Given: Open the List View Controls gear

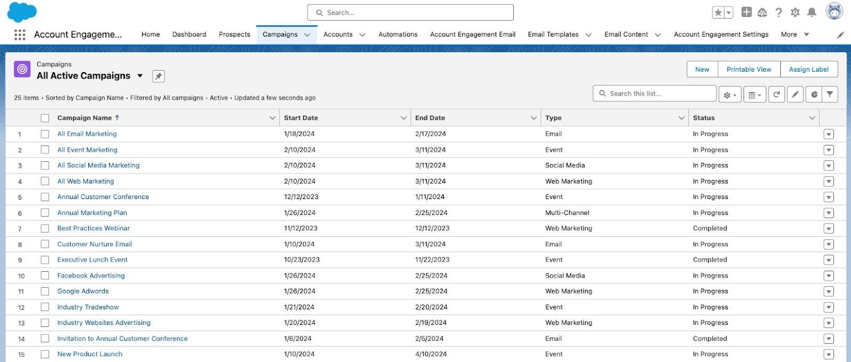Looking at the screenshot, I should click(730, 94).
